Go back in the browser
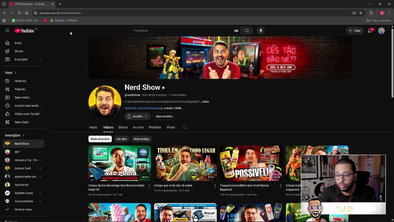394x222 pixels. pyautogui.click(x=4, y=13)
